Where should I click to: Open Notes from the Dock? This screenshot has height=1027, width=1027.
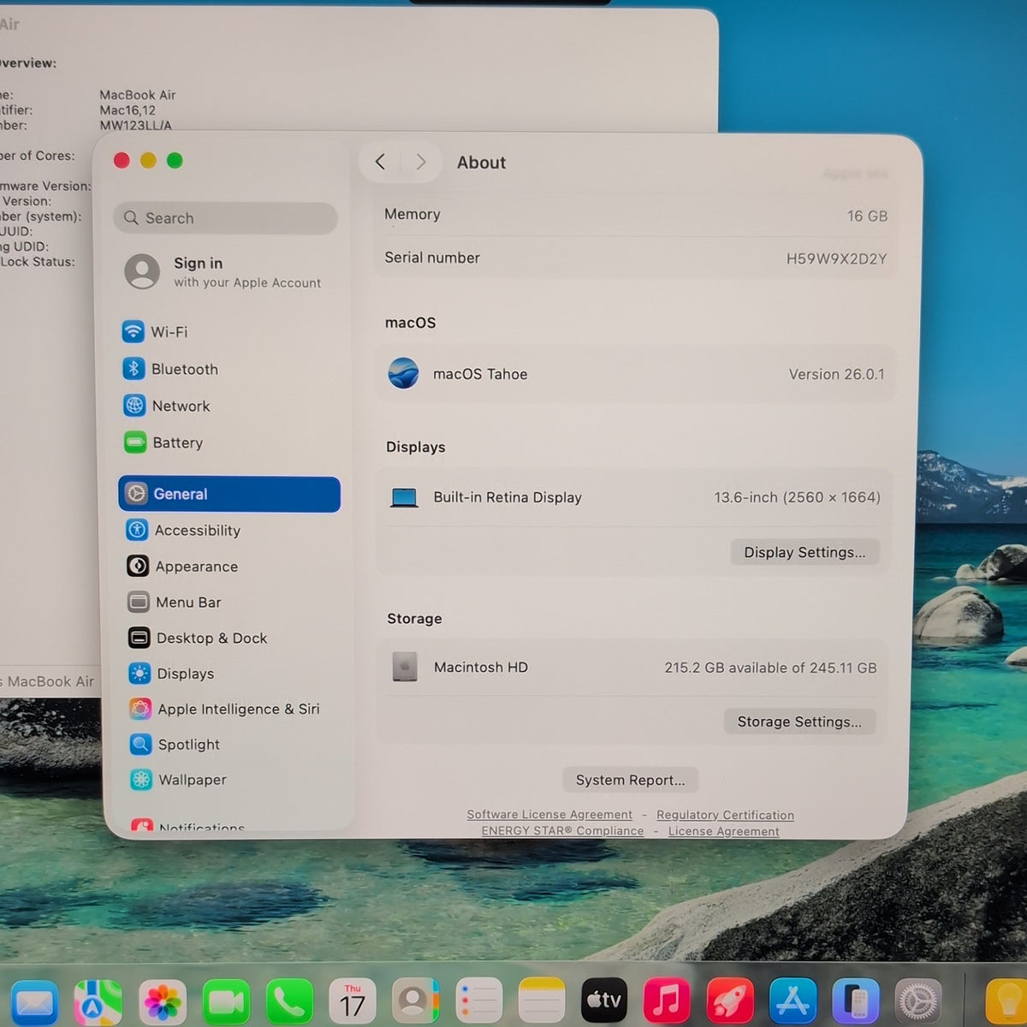(542, 1001)
